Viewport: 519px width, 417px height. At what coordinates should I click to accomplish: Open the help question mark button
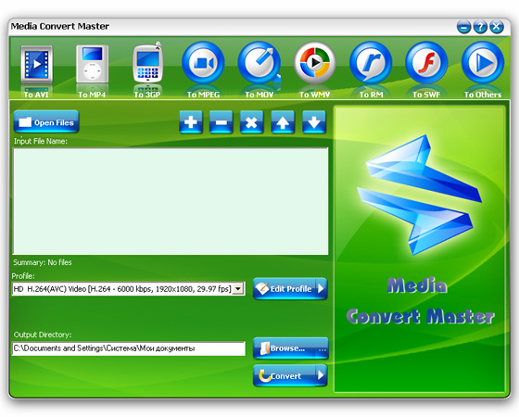480,27
